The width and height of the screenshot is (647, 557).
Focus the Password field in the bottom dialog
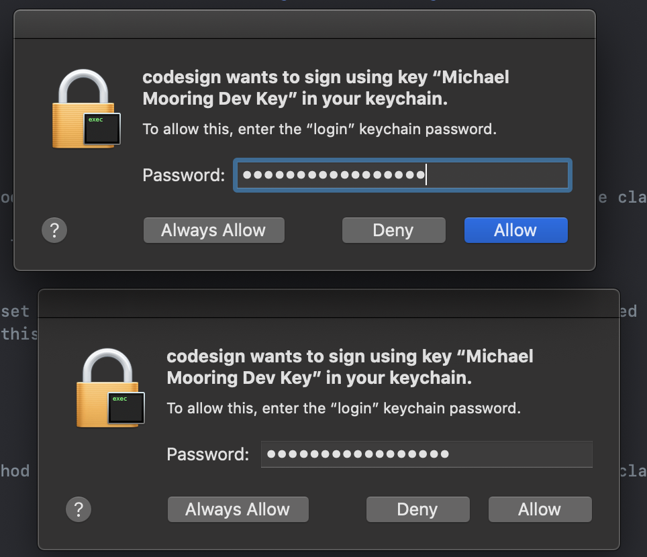[427, 454]
